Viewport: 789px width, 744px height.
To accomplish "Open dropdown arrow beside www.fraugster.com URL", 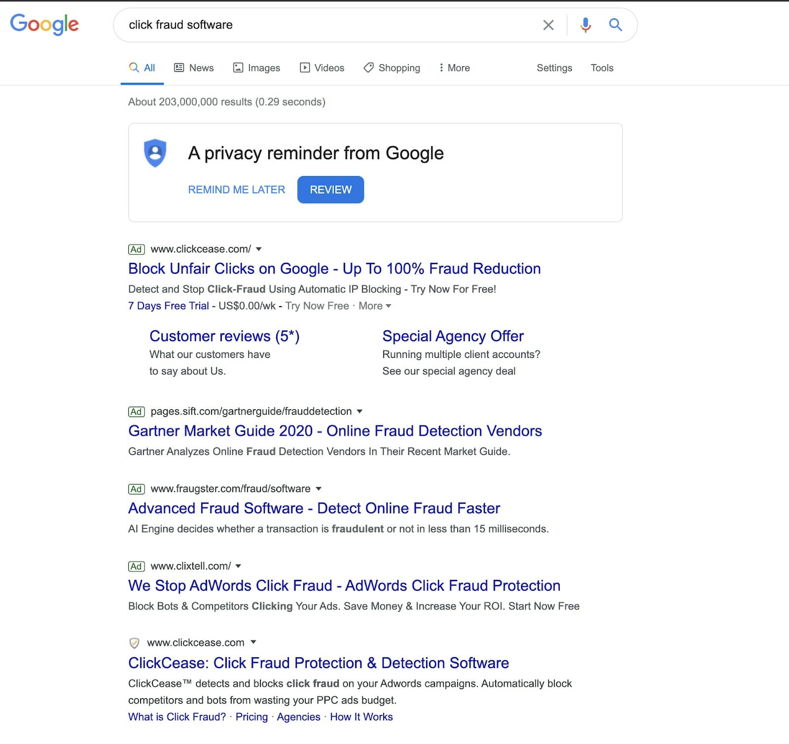I will point(319,489).
